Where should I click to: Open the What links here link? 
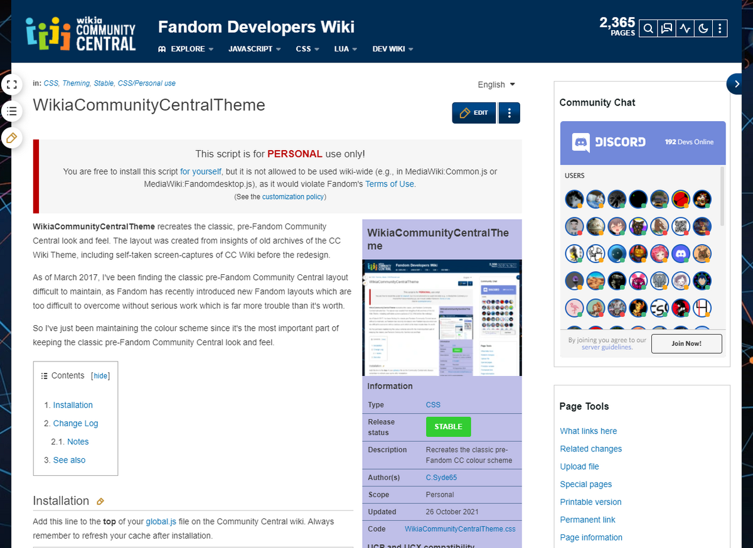pyautogui.click(x=588, y=431)
